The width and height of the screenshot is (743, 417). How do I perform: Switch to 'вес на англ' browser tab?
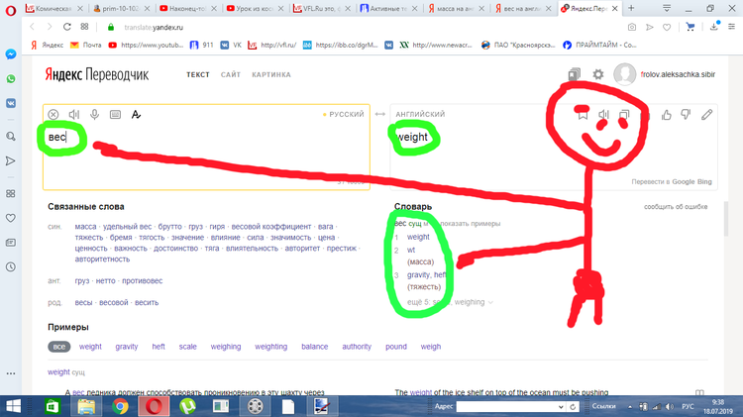pyautogui.click(x=522, y=9)
